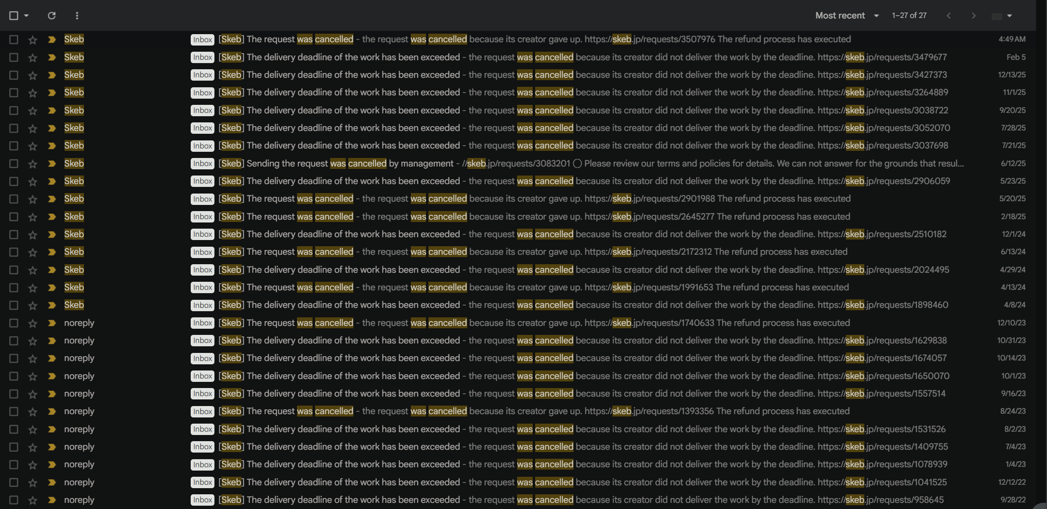1047x509 pixels.
Task: Star the email dated 2/18/25
Action: point(33,217)
